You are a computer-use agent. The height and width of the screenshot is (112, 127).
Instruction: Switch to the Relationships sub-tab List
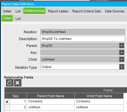(x=18, y=19)
